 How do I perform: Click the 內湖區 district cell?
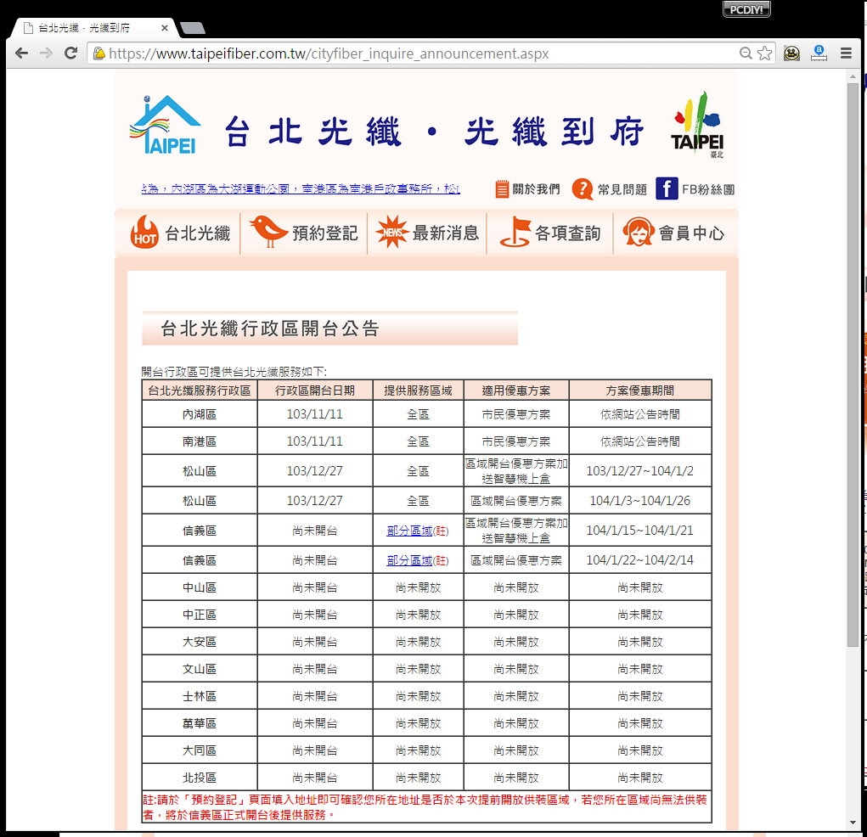[x=200, y=414]
